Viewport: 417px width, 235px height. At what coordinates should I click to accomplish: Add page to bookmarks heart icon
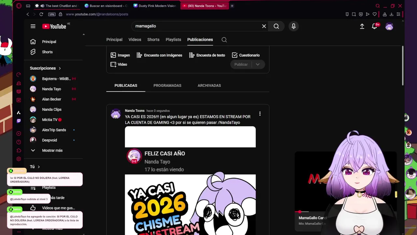point(375,14)
